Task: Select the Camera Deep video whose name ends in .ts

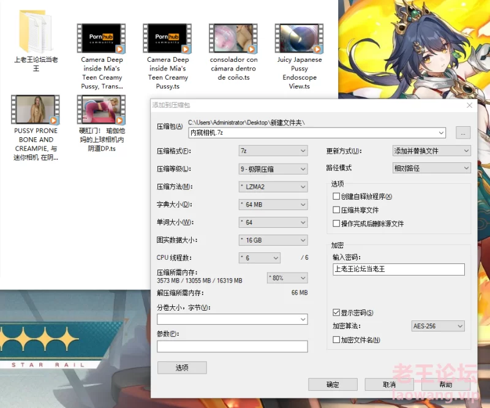Action: click(x=167, y=38)
